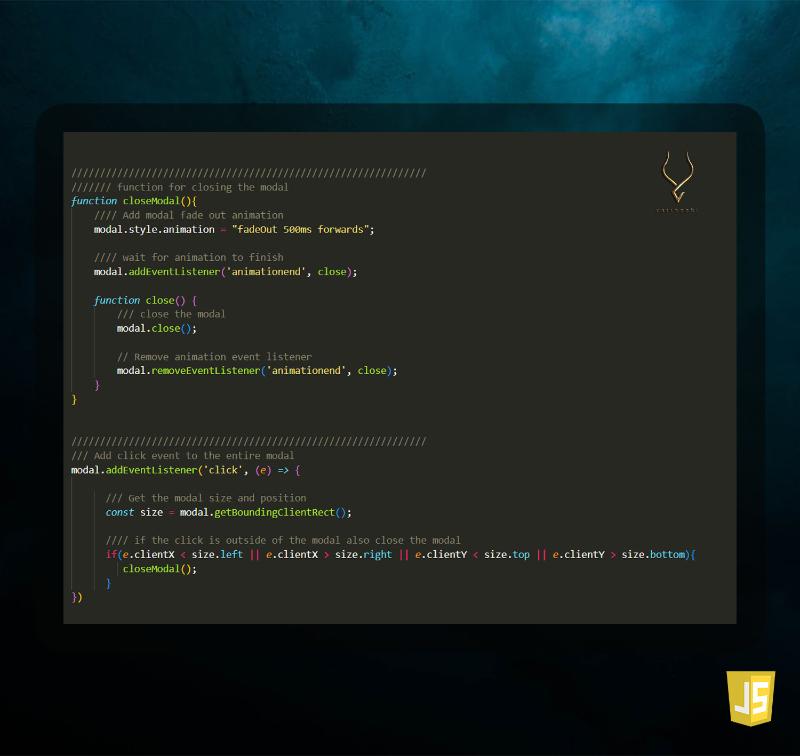
Task: Click the modal.close() call
Action: 156,328
